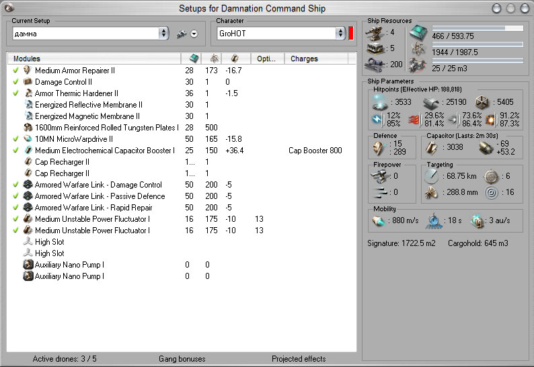Click the Armor Thermic Hardener II icon

[x=28, y=93]
